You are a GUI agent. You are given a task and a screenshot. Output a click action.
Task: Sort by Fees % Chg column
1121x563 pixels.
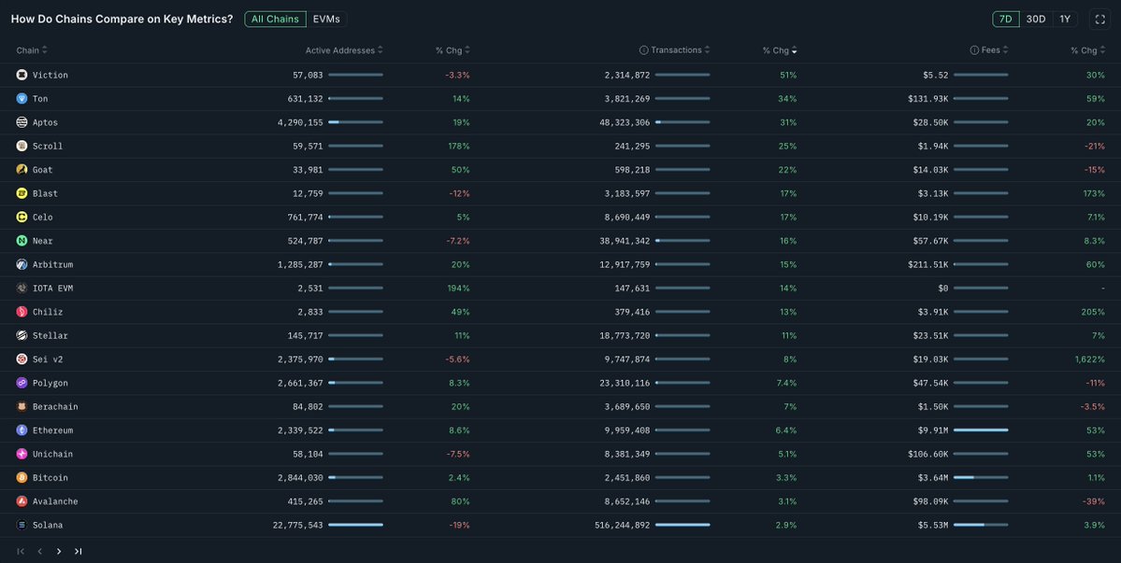click(1087, 49)
